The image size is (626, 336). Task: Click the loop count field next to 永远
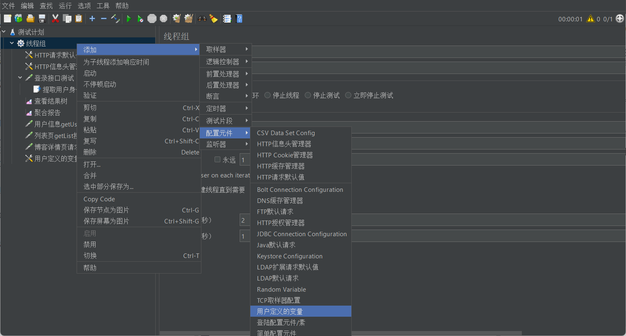tap(245, 160)
